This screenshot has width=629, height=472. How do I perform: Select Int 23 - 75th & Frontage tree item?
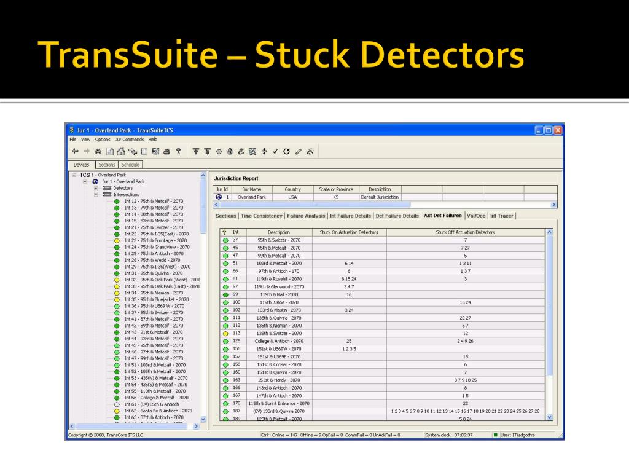click(x=155, y=240)
